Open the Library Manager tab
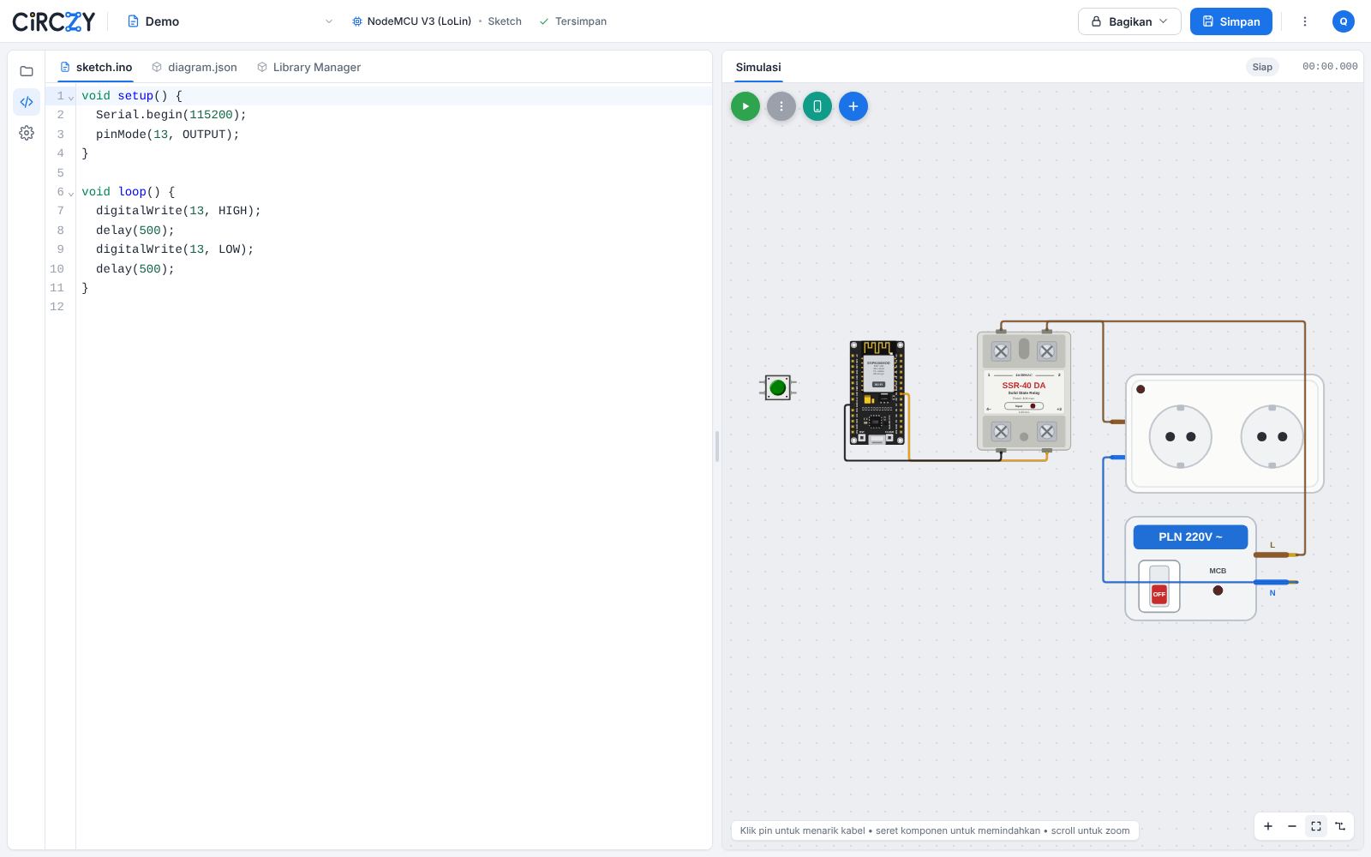The height and width of the screenshot is (857, 1371). click(308, 67)
